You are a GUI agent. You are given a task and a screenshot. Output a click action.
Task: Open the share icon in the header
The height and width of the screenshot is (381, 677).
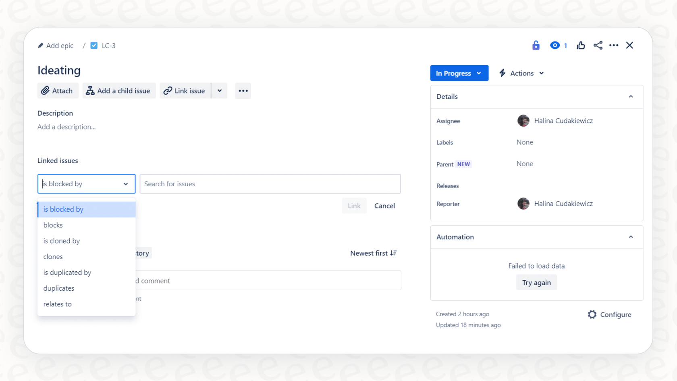click(x=598, y=45)
